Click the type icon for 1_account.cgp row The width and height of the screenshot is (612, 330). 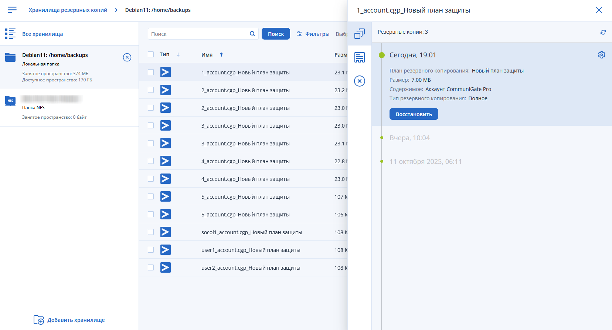pyautogui.click(x=166, y=72)
